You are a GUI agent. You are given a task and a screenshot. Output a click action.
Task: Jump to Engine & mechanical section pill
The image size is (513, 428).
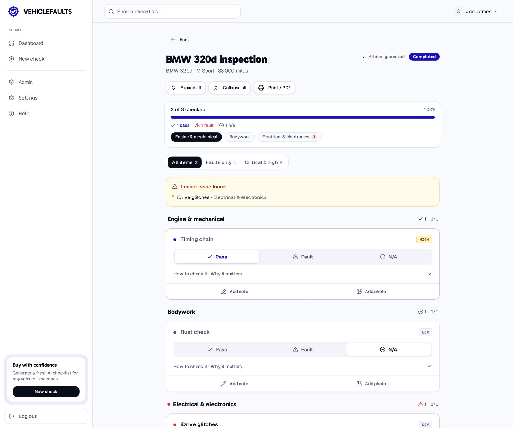coord(196,137)
